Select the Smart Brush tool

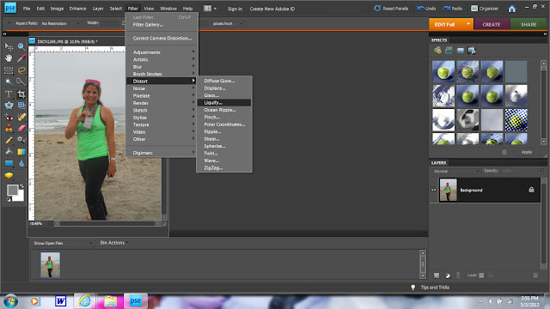point(21,141)
